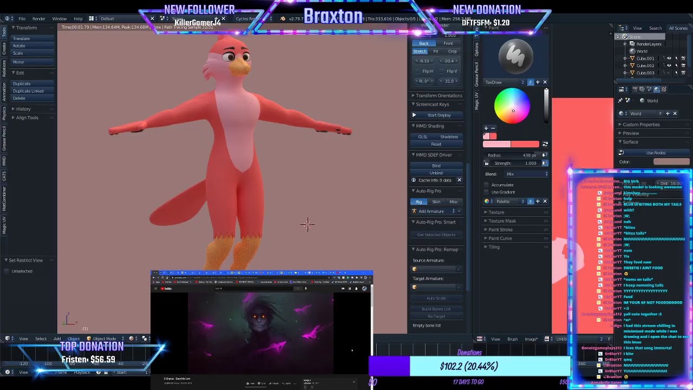Click the TexDraw brush preview thumbnail
Image resolution: width=693 pixels, height=390 pixels.
[x=515, y=56]
